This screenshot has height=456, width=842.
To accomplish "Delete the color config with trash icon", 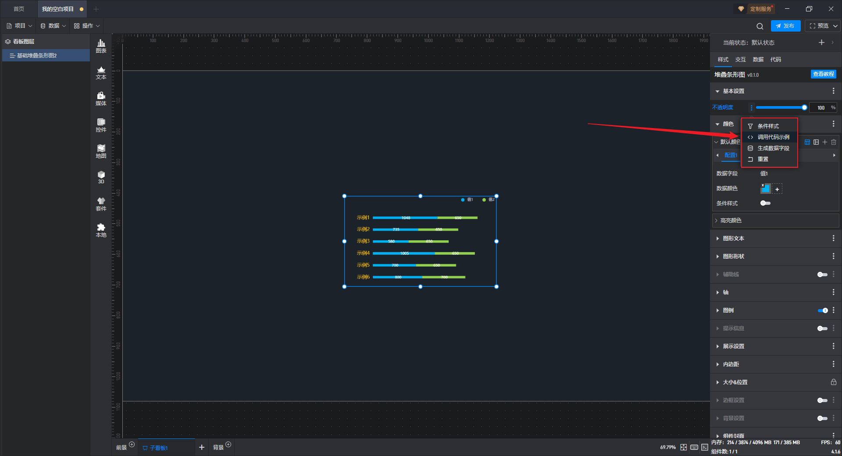I will [x=834, y=142].
